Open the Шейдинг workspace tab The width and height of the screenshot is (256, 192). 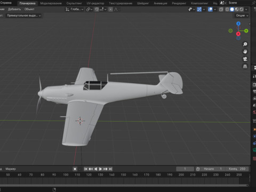[x=143, y=3]
